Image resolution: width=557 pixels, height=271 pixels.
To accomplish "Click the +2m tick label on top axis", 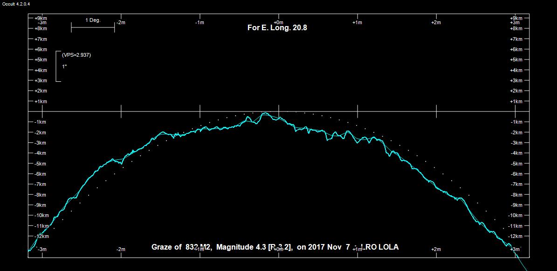I will (x=436, y=22).
